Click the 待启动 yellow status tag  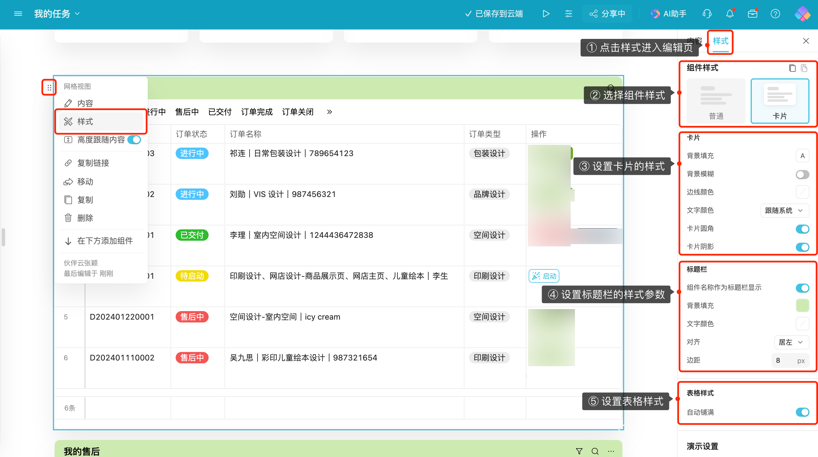tap(192, 276)
